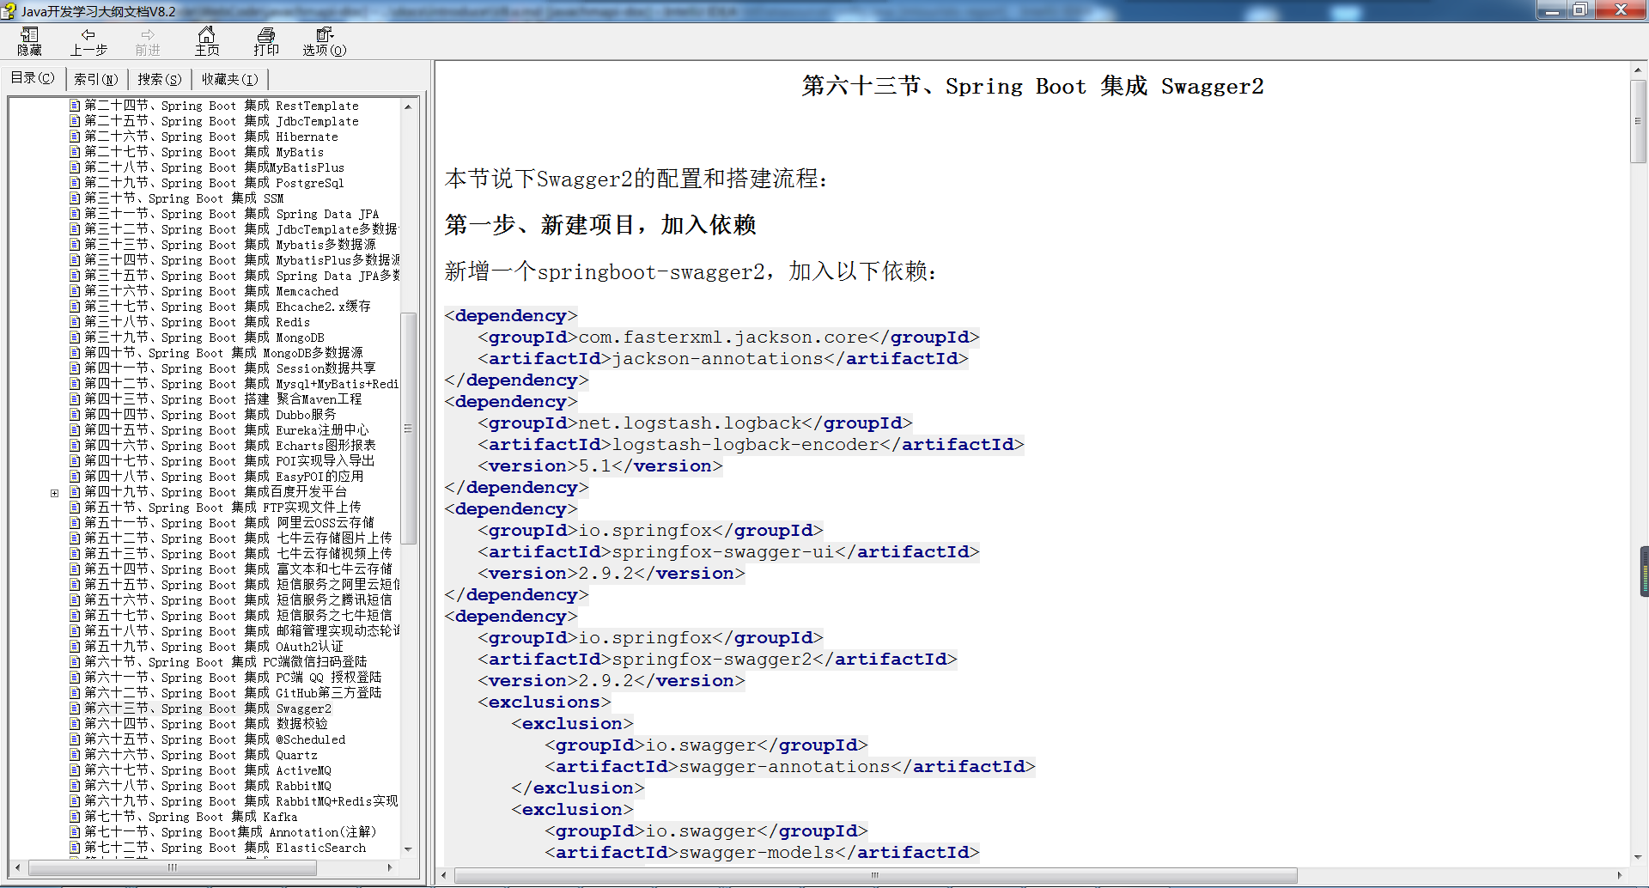This screenshot has width=1649, height=888.
Task: Open topic 第四十节 MongoDB多数据源
Action: pos(223,353)
